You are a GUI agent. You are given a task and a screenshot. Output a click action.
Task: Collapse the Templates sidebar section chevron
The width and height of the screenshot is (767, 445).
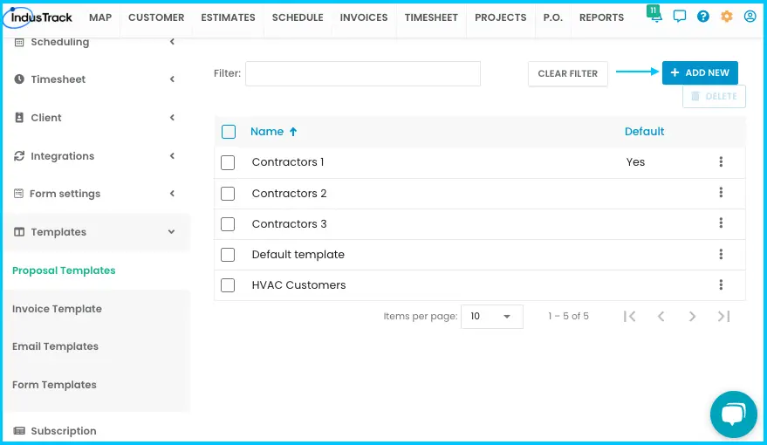pyautogui.click(x=171, y=232)
